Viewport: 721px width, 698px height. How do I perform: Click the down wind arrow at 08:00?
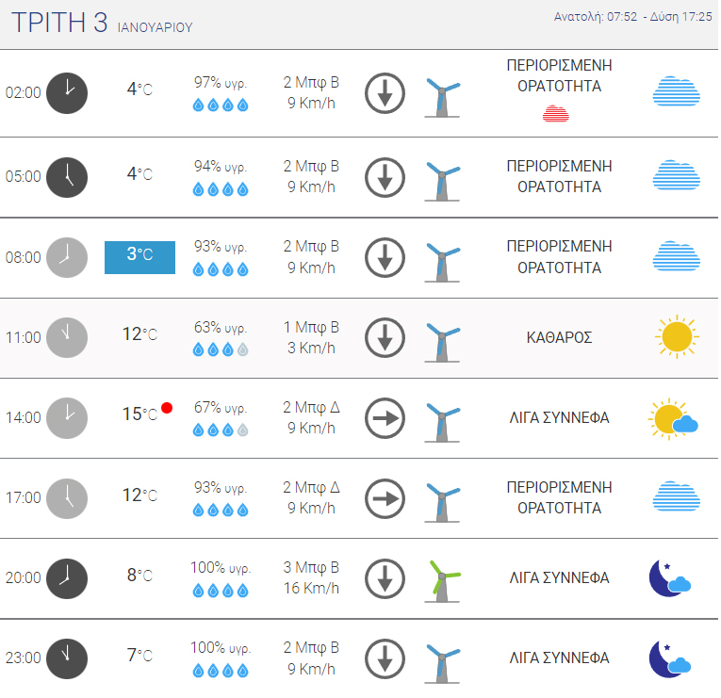coord(385,256)
